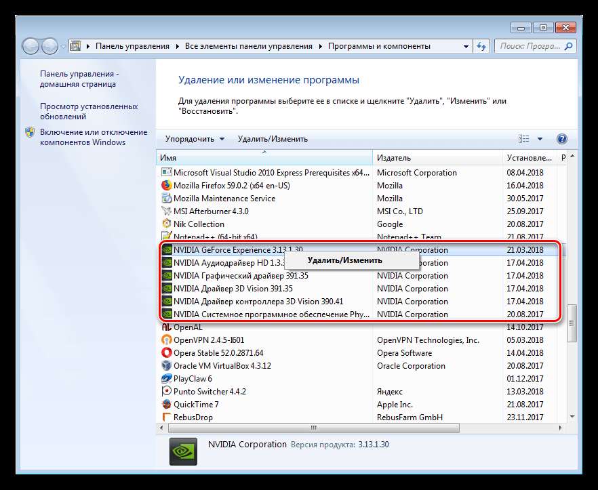598x490 pixels.
Task: Expand arrow before Панель управления breadcrumb
Action: coord(88,47)
